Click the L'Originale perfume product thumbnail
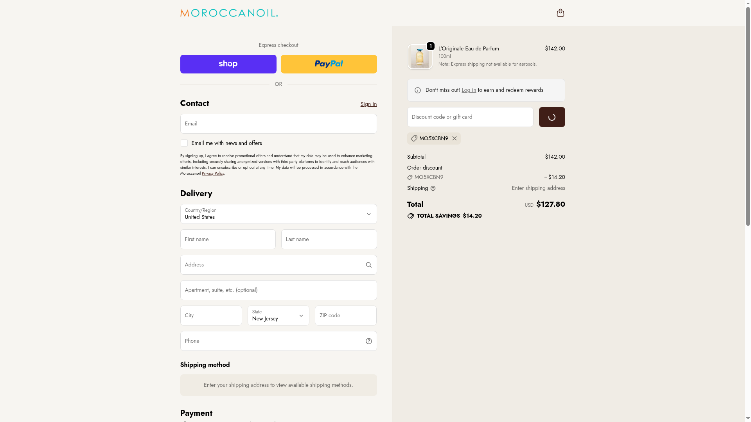The height and width of the screenshot is (422, 751). click(x=420, y=57)
